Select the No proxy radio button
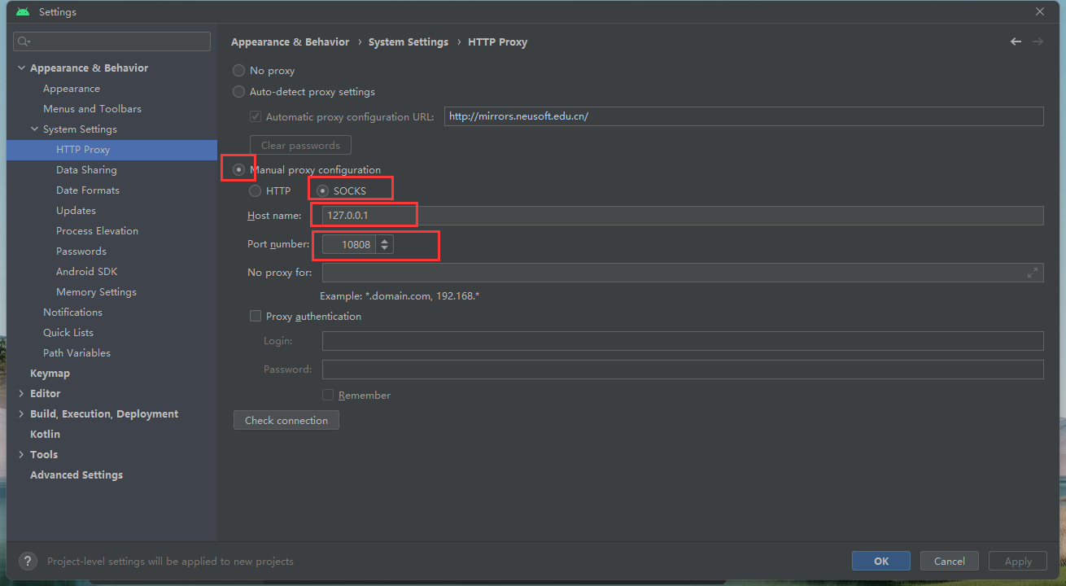1066x586 pixels. click(x=239, y=71)
